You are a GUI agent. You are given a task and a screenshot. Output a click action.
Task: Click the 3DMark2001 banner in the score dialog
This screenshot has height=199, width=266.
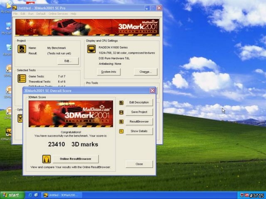coord(71,114)
